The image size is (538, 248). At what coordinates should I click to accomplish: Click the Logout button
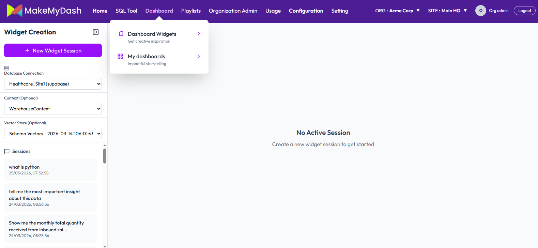[x=524, y=11]
